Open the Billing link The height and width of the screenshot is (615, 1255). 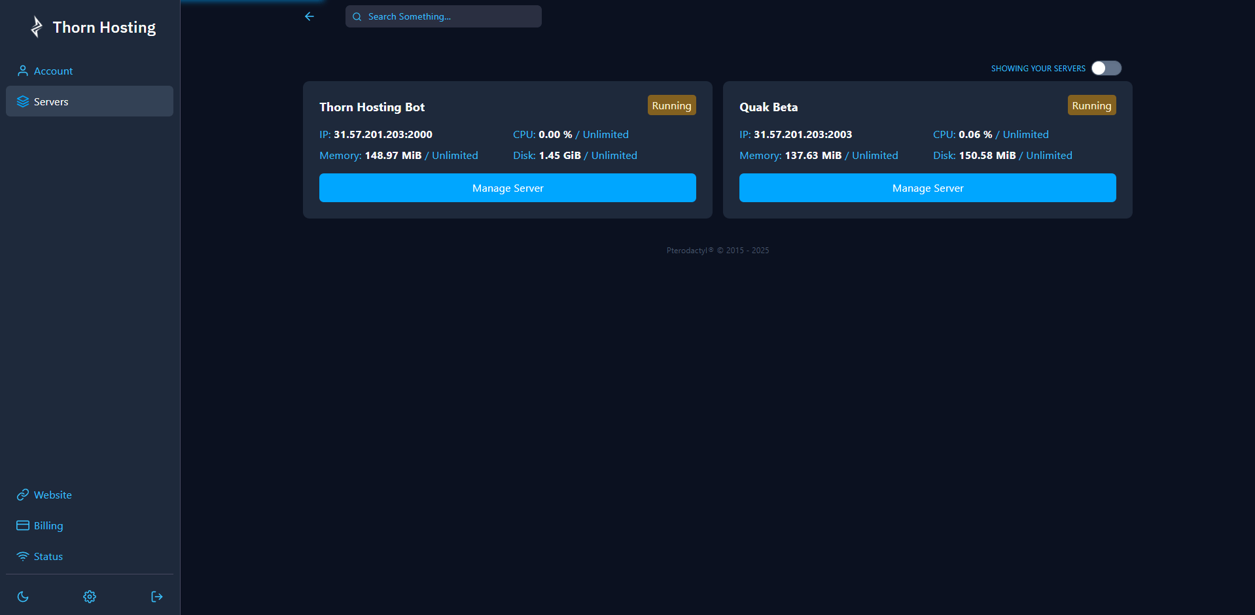[48, 526]
